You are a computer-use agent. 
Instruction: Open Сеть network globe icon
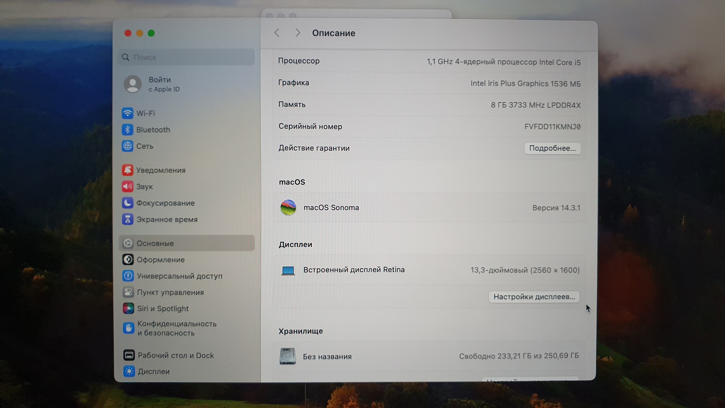tap(127, 146)
